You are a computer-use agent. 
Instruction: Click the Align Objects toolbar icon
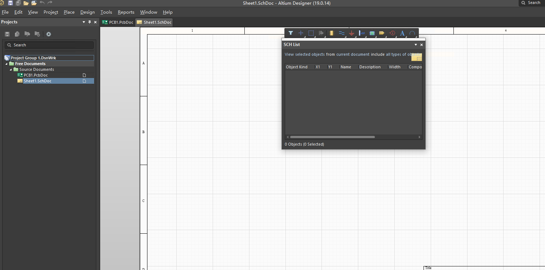321,33
